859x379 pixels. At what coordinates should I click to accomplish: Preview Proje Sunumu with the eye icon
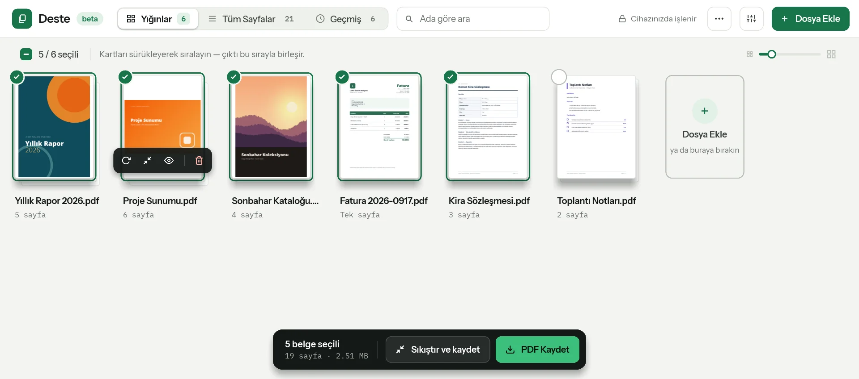pyautogui.click(x=169, y=161)
